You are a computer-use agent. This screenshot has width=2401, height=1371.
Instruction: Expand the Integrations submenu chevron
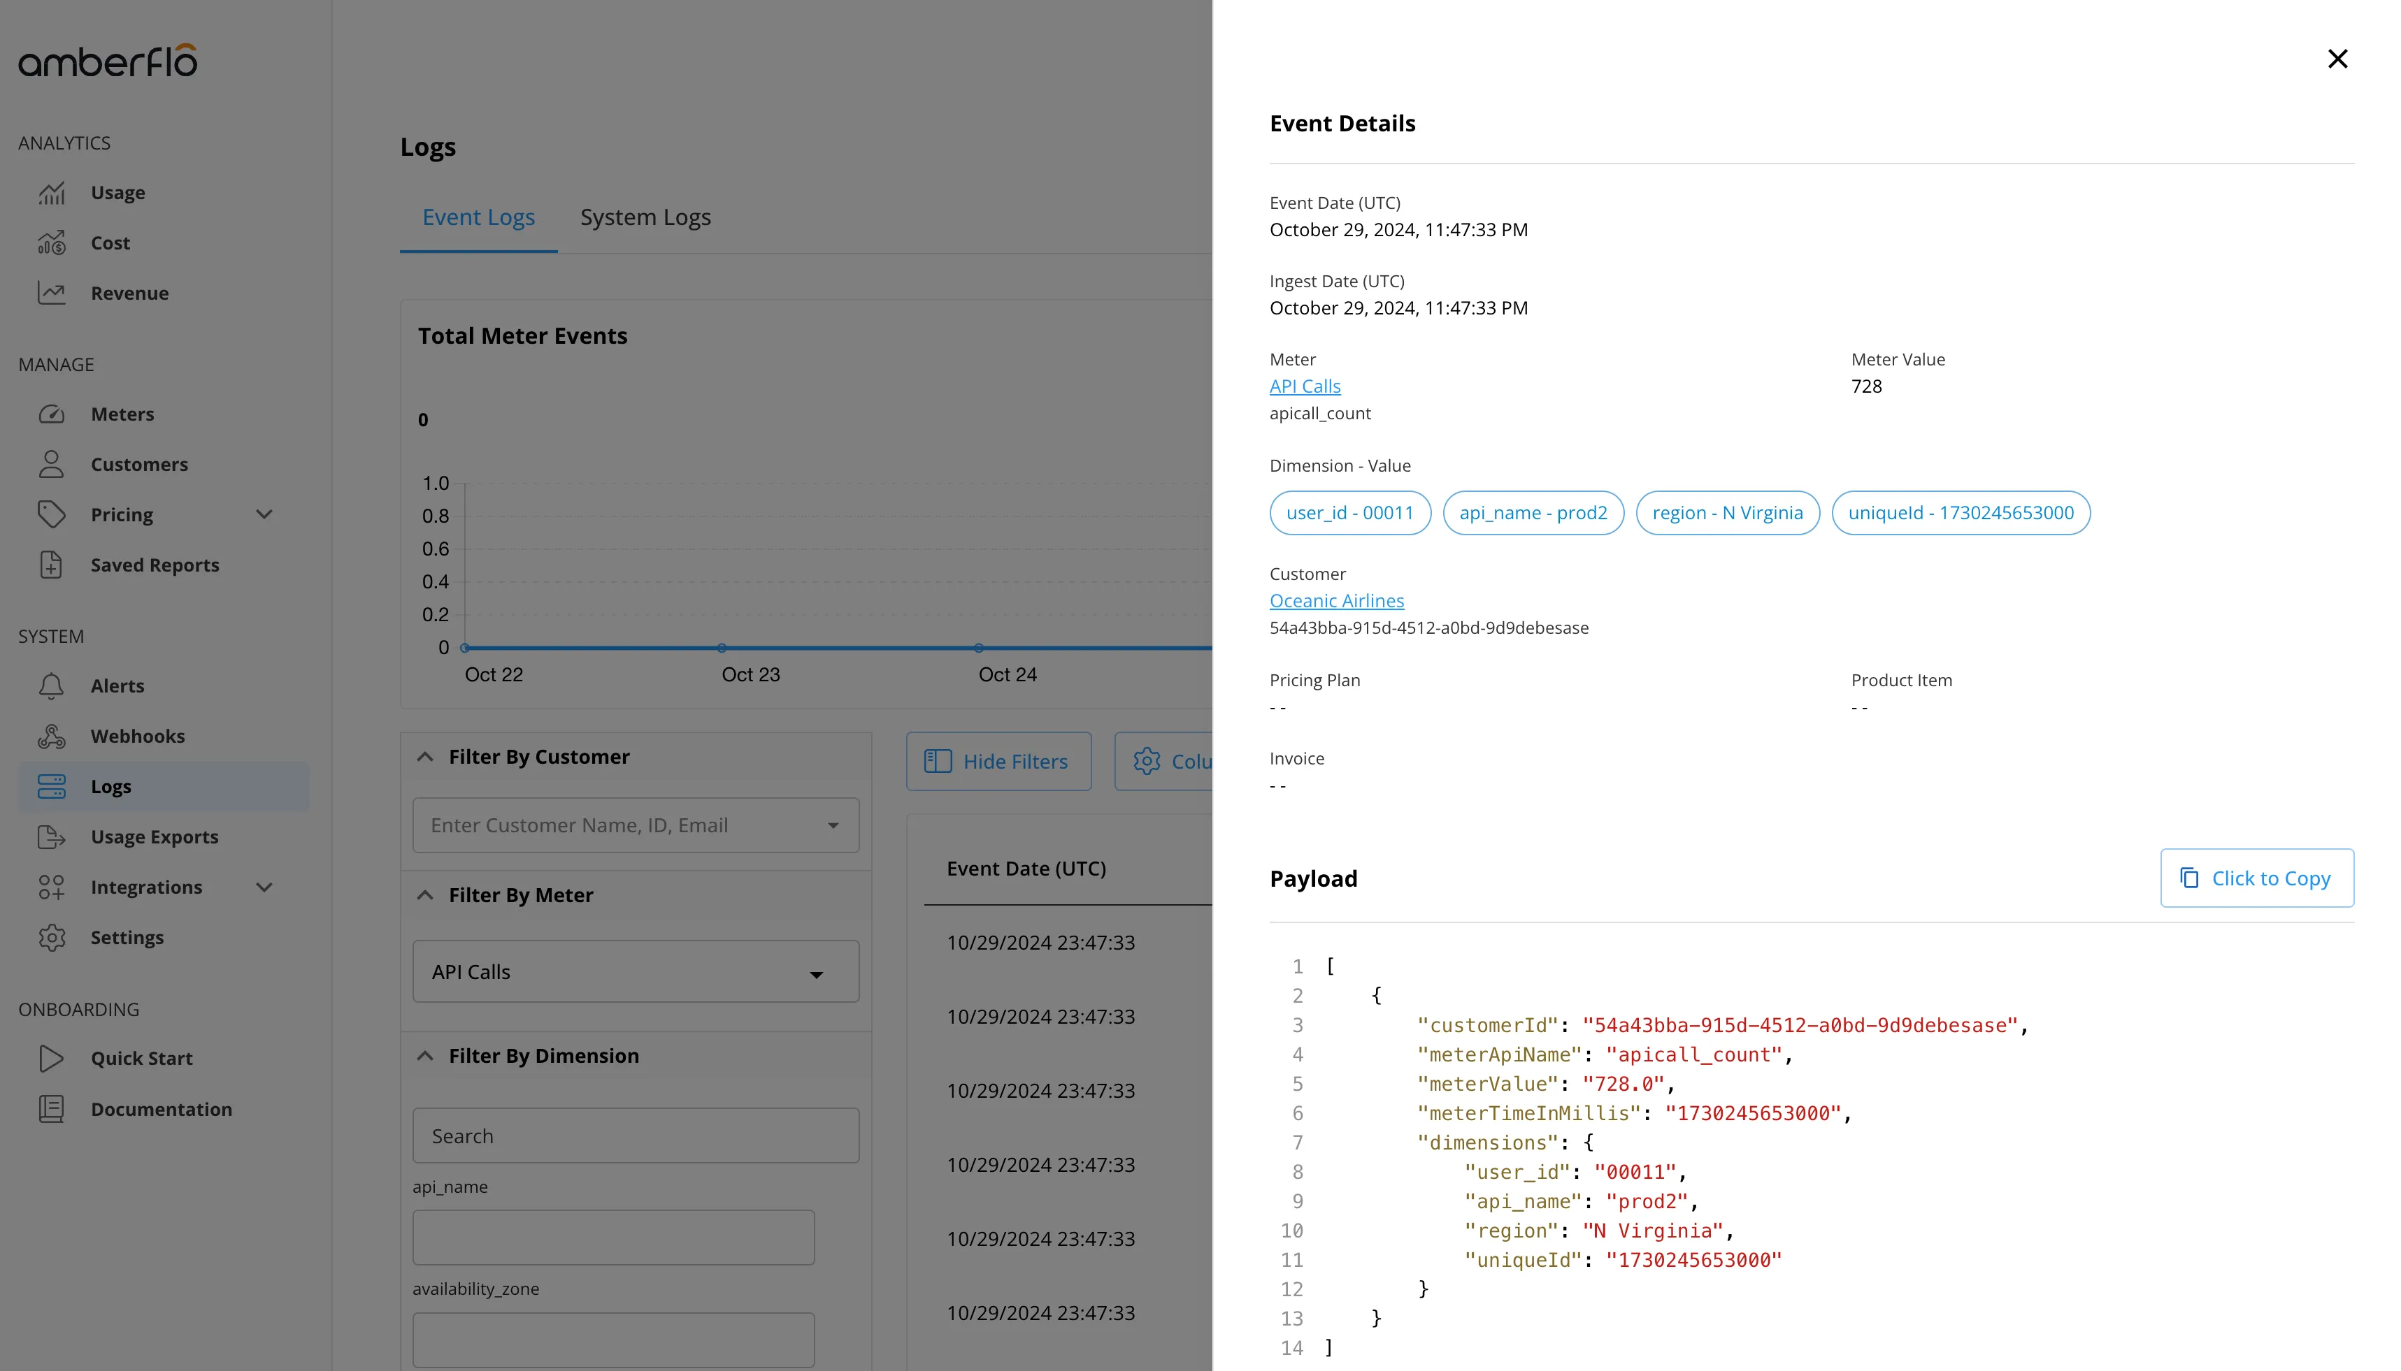pos(265,888)
